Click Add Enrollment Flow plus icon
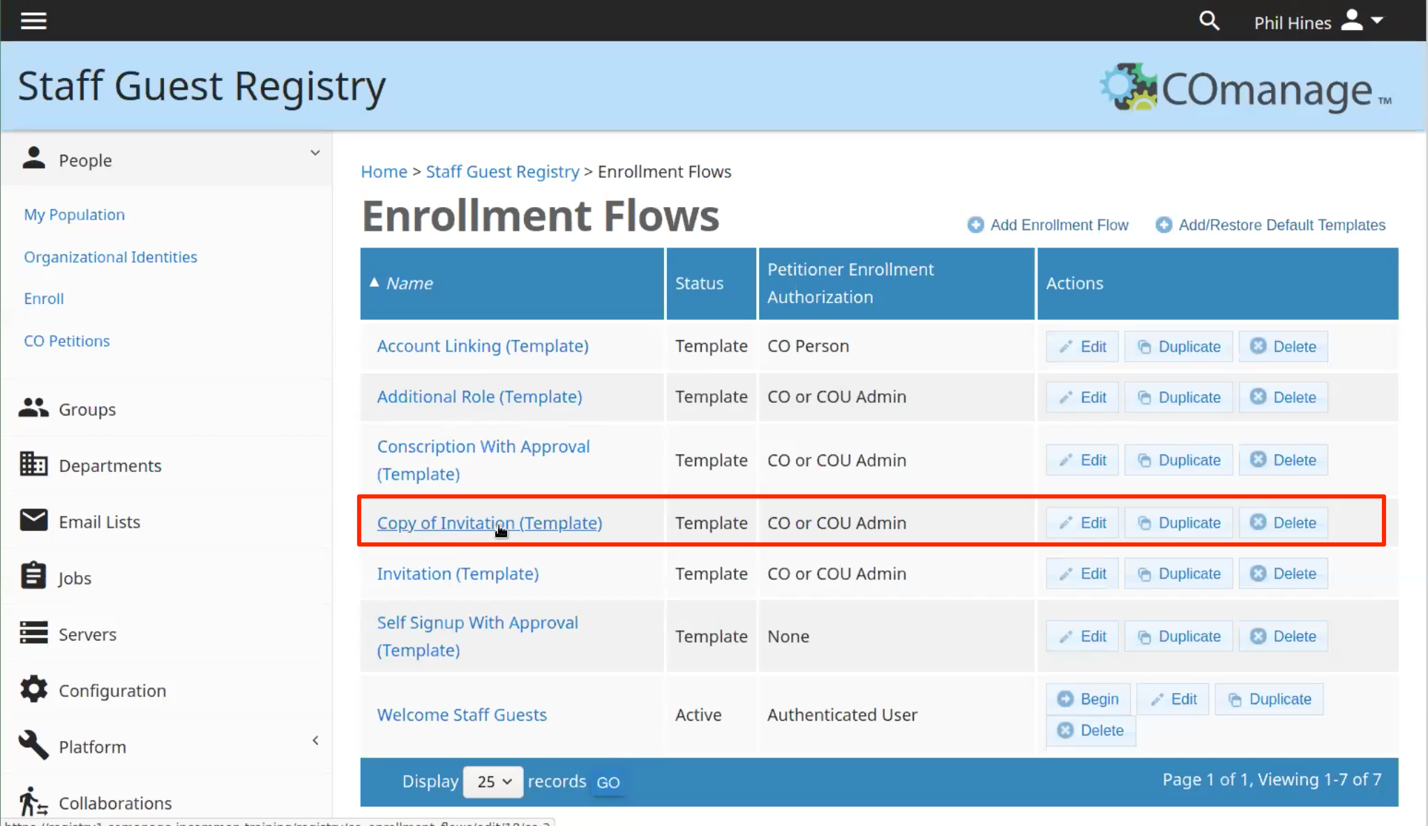Screen dimensions: 1428x826 (x=975, y=225)
